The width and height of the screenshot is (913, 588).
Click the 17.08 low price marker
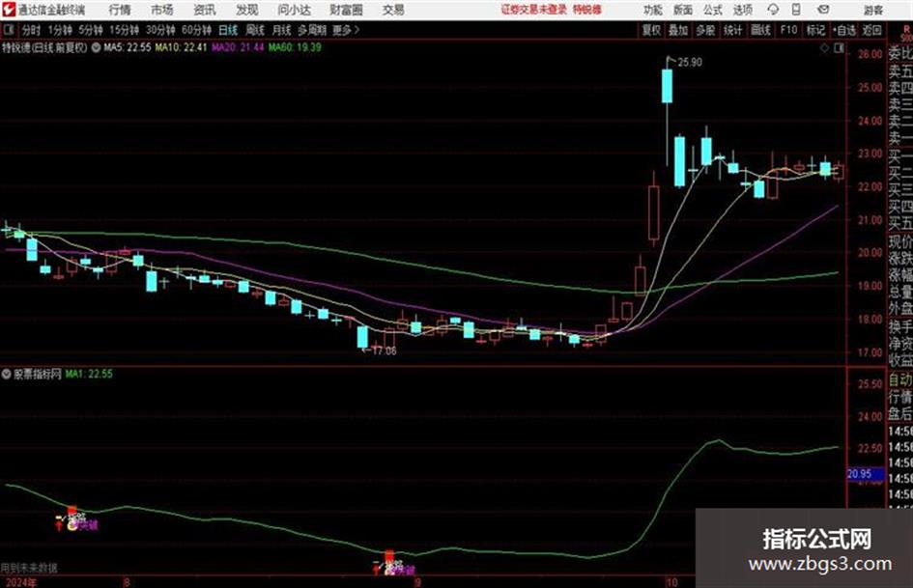pyautogui.click(x=385, y=351)
